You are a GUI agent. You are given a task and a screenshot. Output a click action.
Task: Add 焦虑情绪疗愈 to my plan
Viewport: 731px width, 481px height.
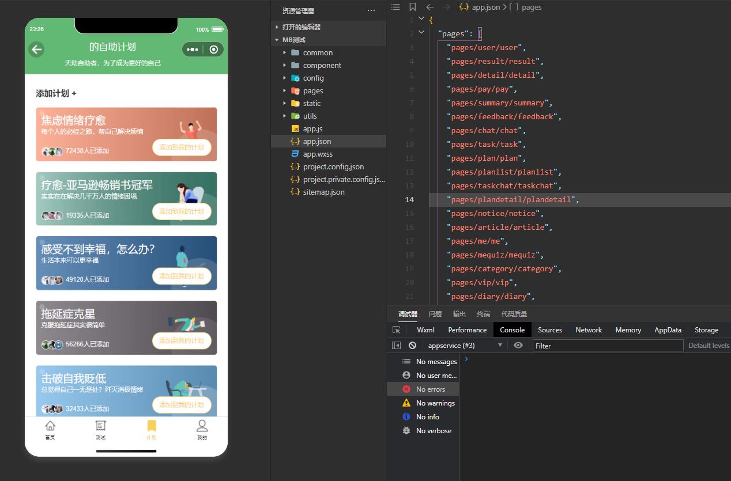[x=182, y=147]
